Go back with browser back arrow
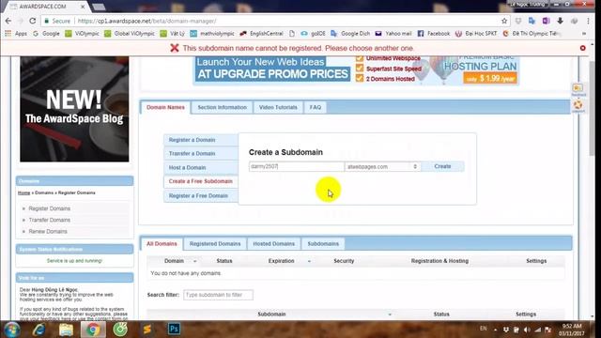Viewport: 601px width, 338px height. click(8, 21)
